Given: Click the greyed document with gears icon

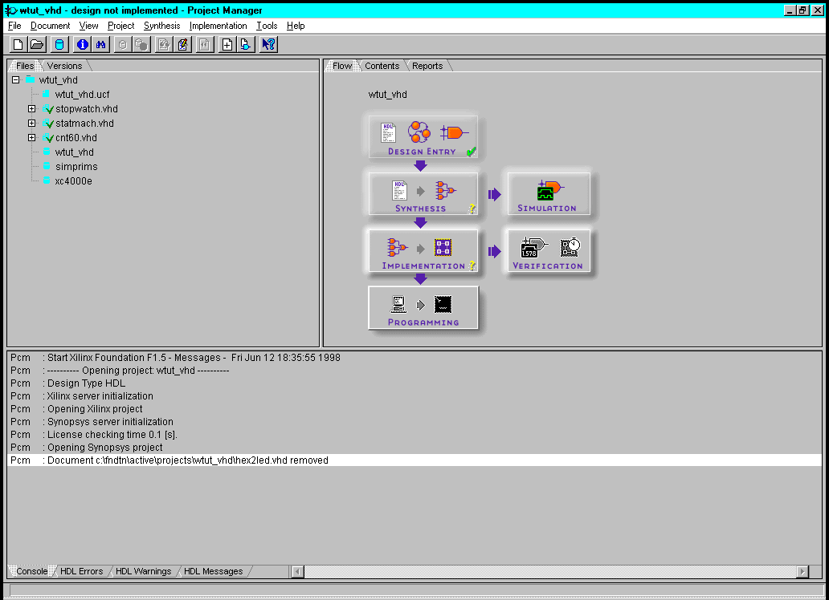Looking at the screenshot, I should click(164, 44).
